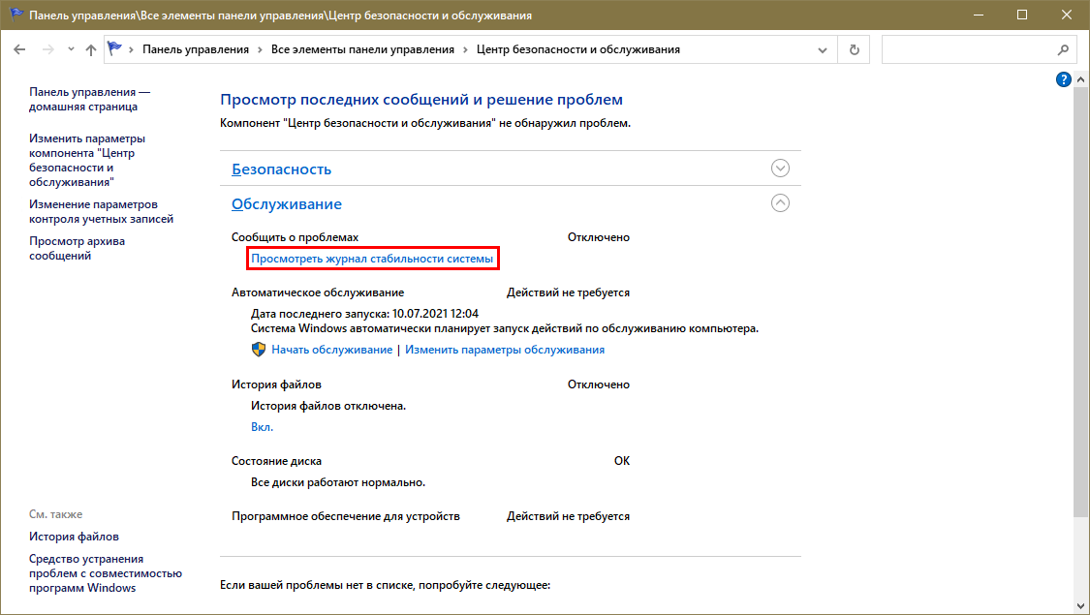Click the Forward navigation arrow
The height and width of the screenshot is (615, 1090).
coord(47,49)
